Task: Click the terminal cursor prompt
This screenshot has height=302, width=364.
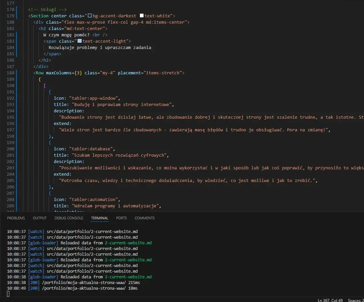Action: tap(8, 294)
